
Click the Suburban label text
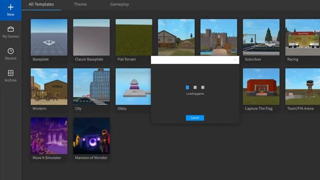(x=253, y=59)
